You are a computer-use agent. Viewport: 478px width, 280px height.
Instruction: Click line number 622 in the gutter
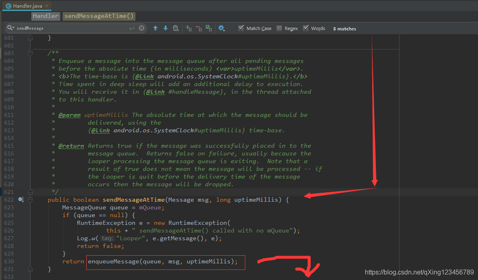[9, 200]
